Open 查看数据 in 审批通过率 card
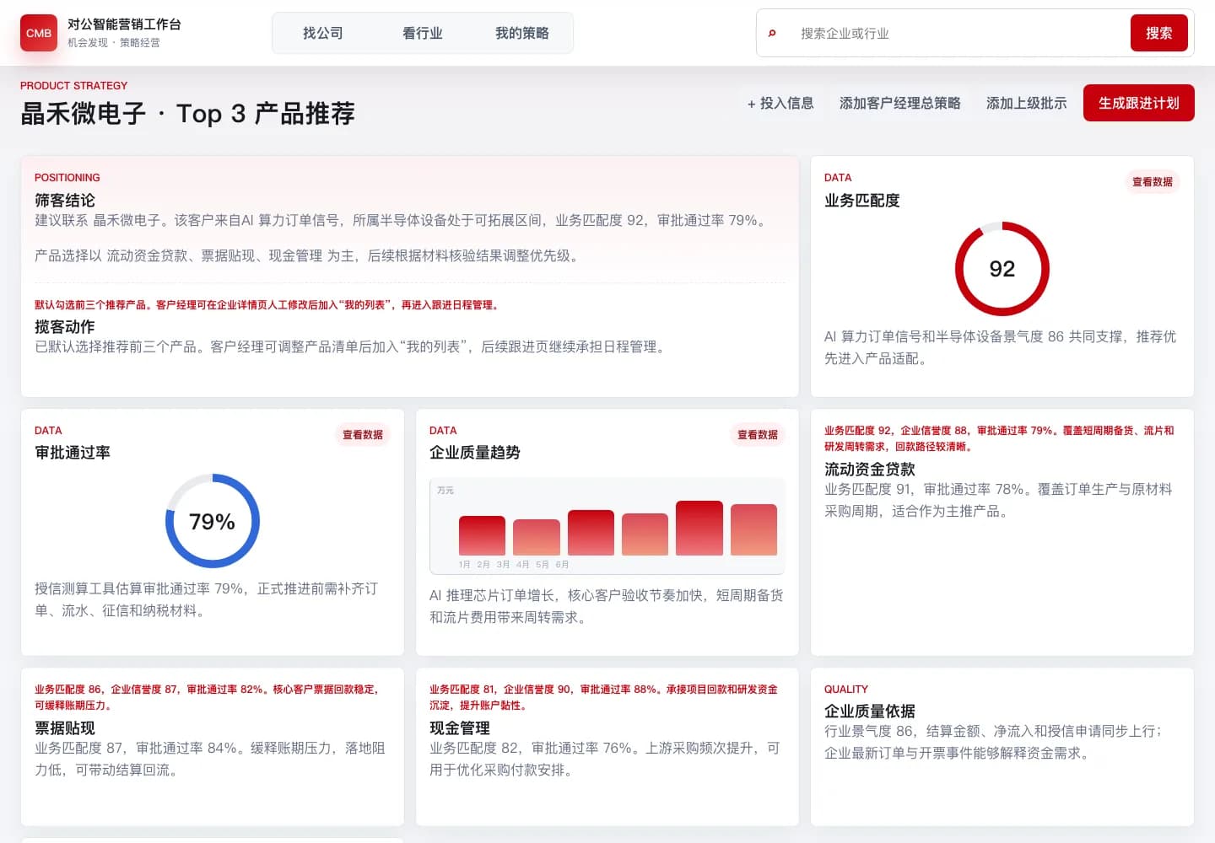The width and height of the screenshot is (1215, 843). (363, 434)
